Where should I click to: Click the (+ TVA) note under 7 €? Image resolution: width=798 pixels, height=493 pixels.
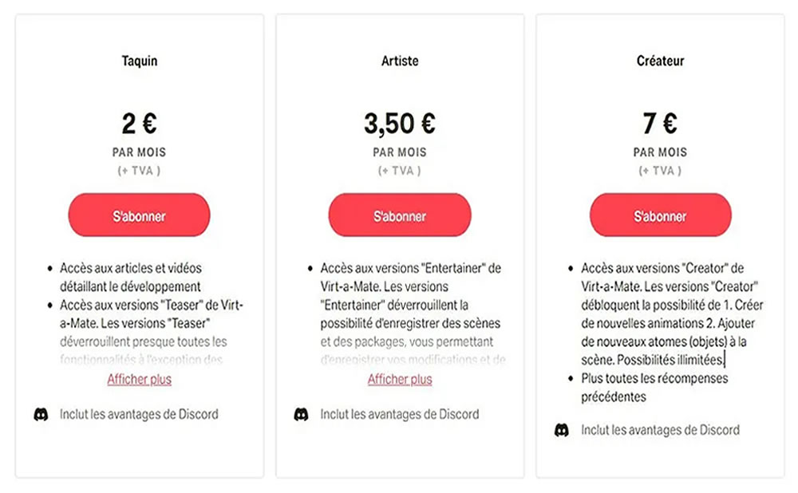[660, 171]
